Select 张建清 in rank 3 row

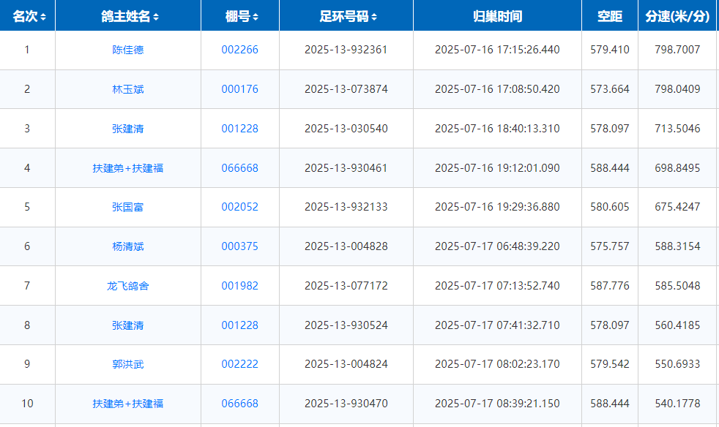click(x=128, y=129)
